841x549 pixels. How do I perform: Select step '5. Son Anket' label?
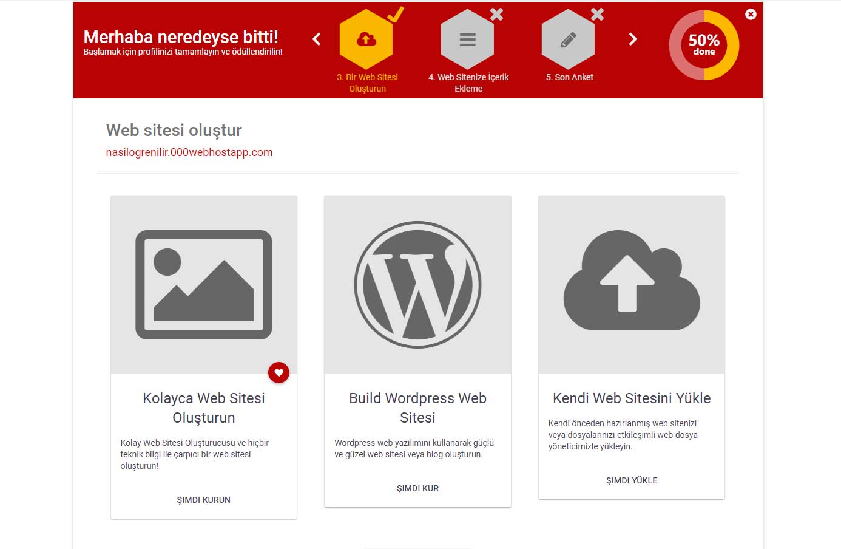[x=569, y=77]
